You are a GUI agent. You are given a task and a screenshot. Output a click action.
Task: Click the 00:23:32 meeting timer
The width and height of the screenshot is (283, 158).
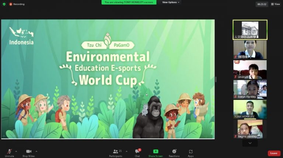pos(262,4)
